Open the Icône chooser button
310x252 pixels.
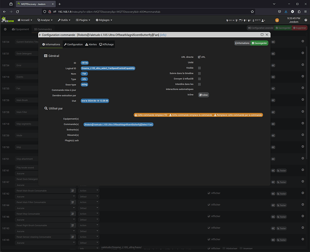204,94
